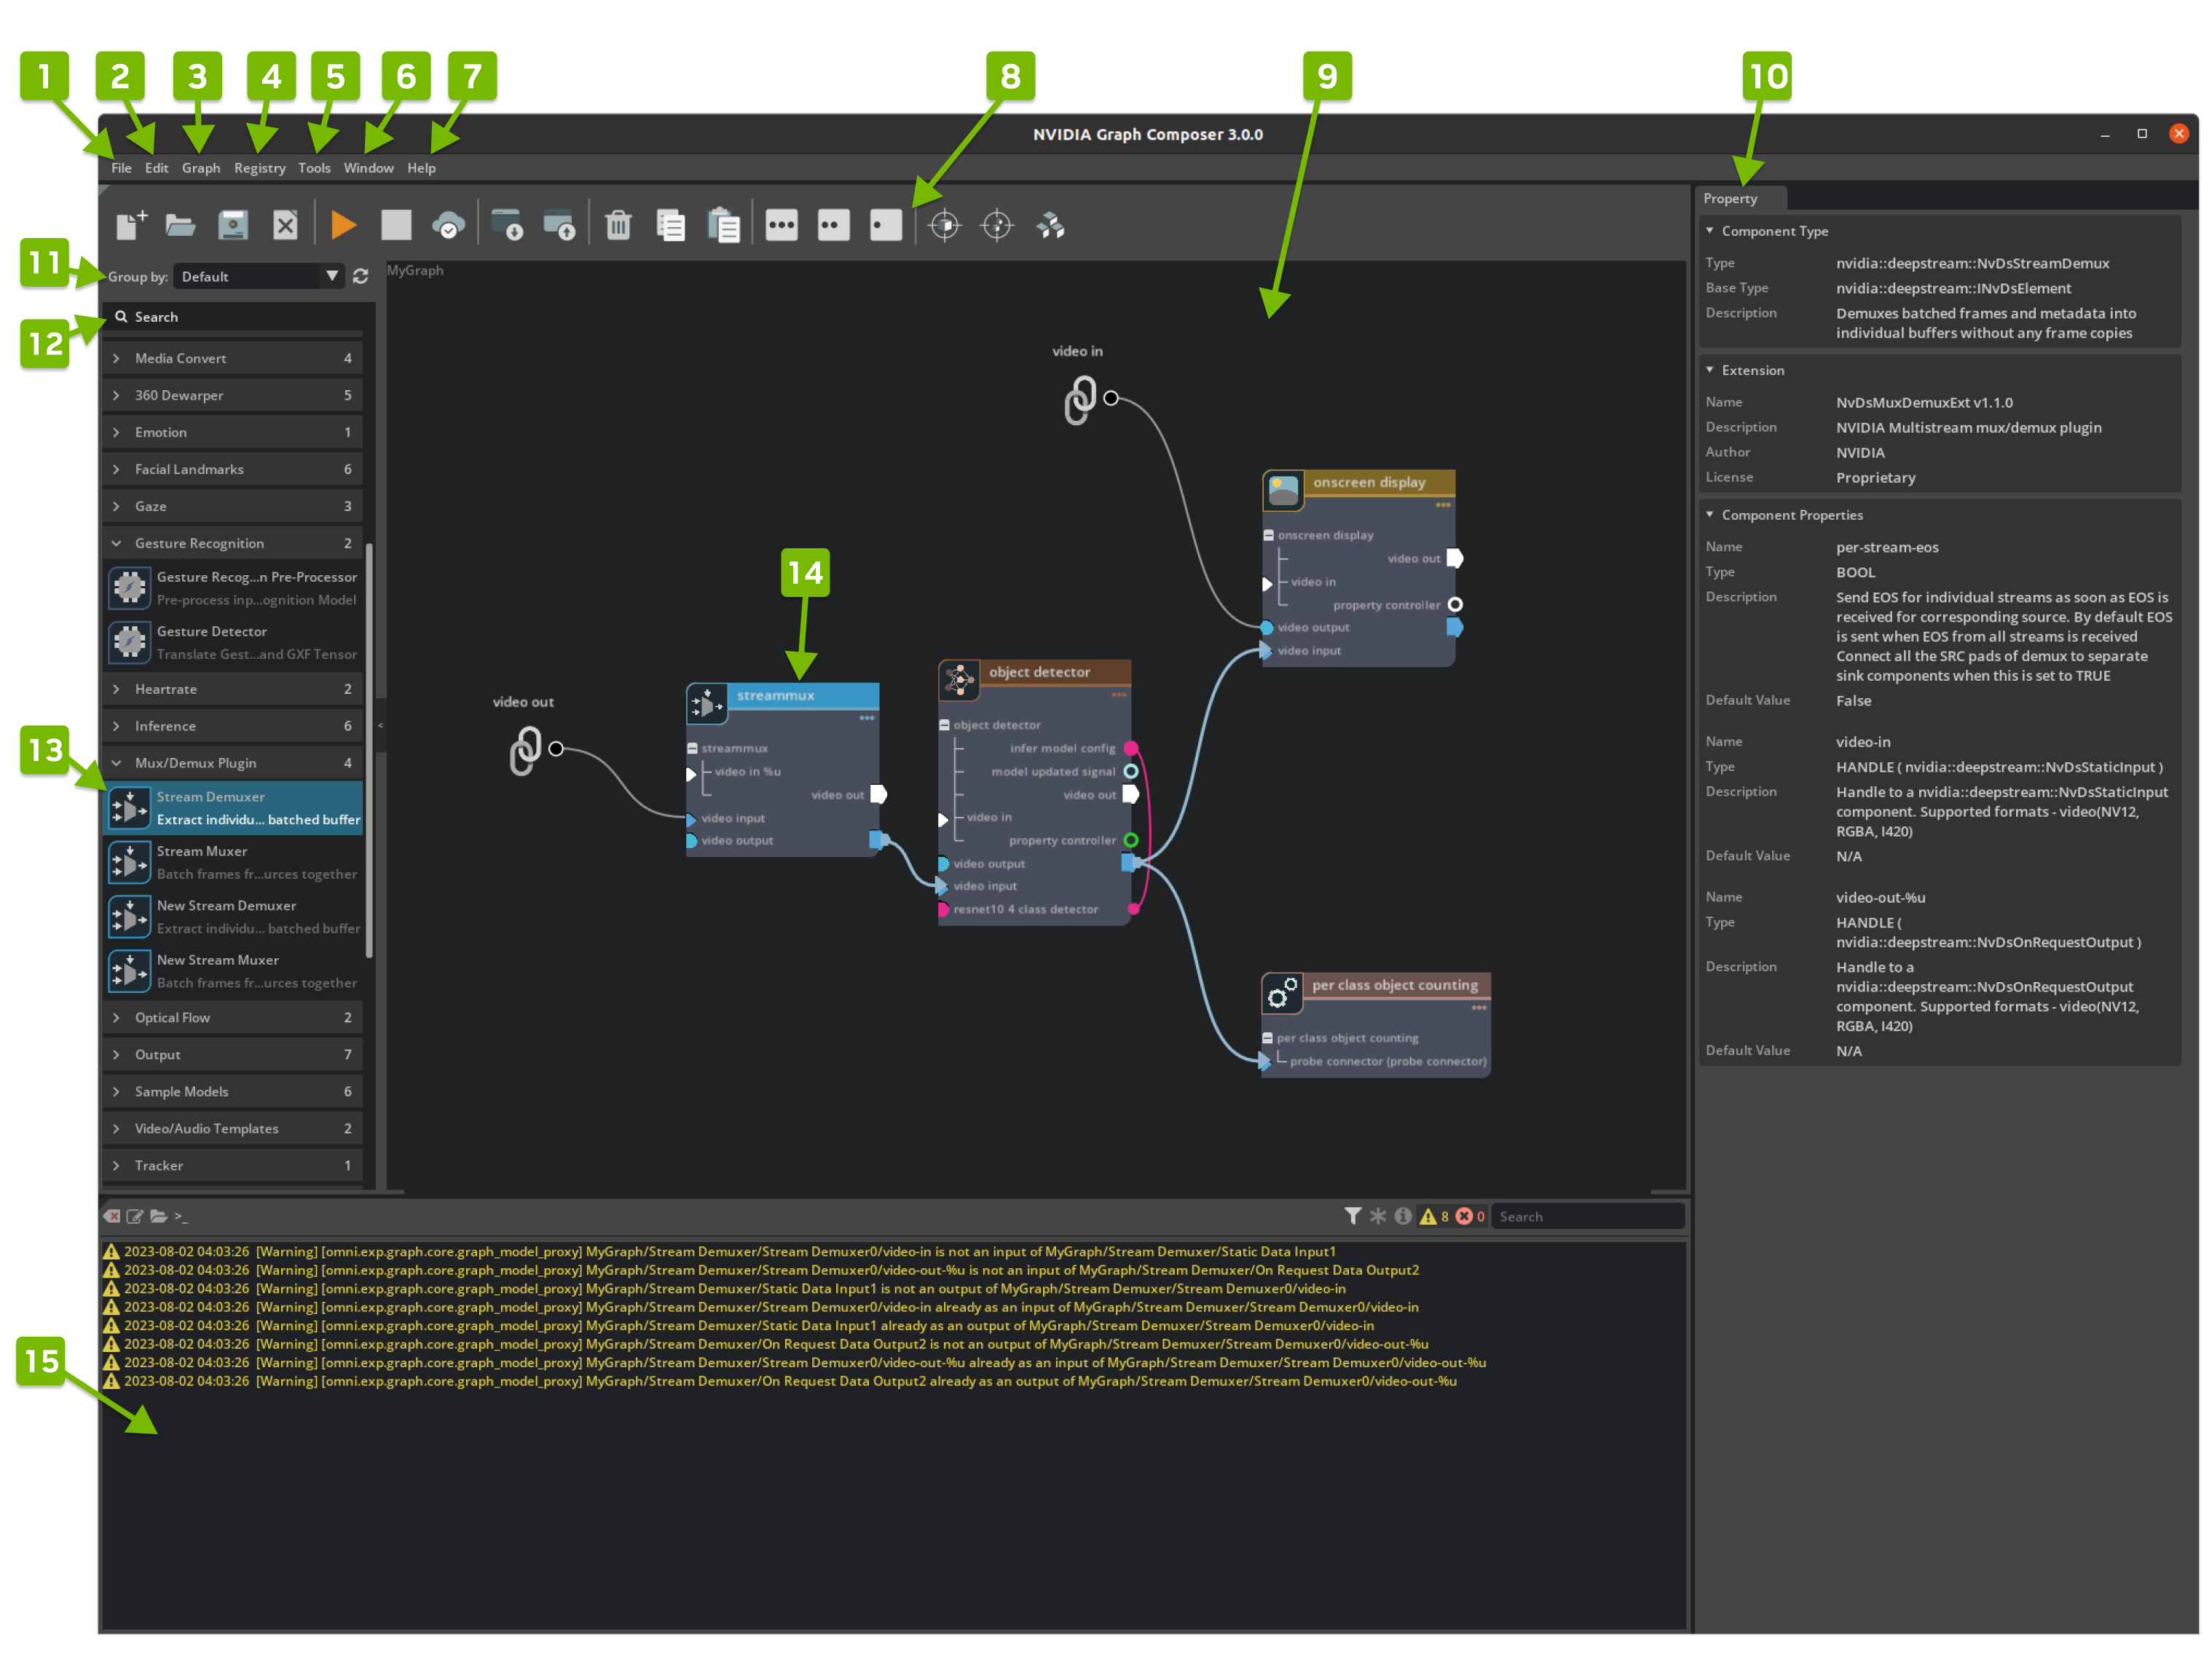Open the Group by Default dropdown

click(x=258, y=276)
